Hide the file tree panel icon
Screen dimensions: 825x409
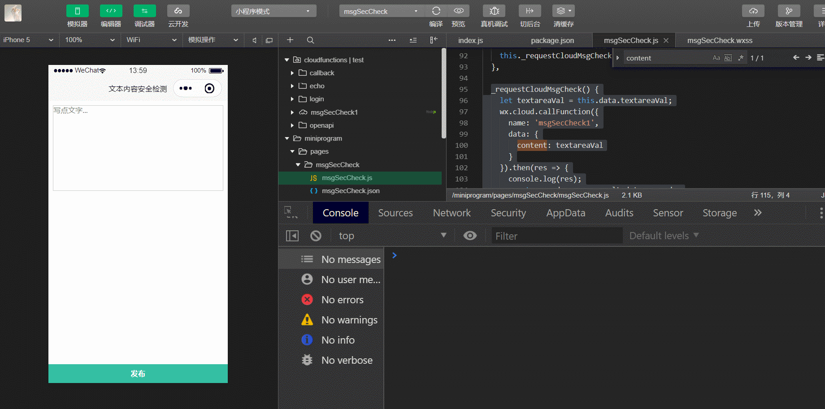pos(434,40)
